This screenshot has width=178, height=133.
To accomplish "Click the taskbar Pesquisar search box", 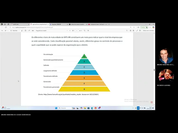I will pyautogui.click(x=67, y=108).
